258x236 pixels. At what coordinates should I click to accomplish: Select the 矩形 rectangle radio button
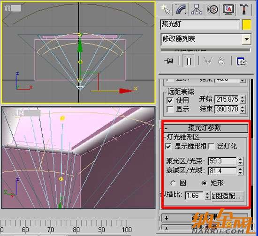[x=204, y=183]
